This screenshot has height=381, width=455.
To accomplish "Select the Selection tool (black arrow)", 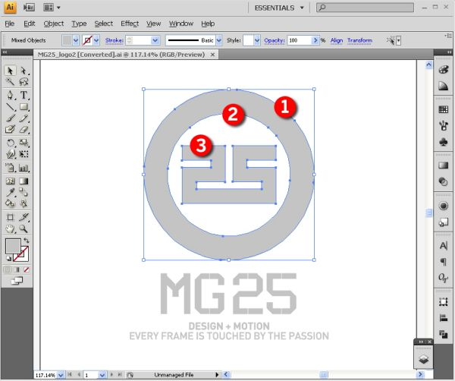I will click(x=10, y=71).
